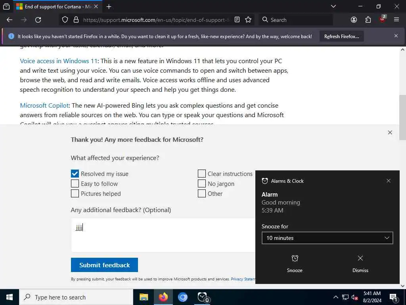Check the Clear instructions checkbox

(202, 174)
